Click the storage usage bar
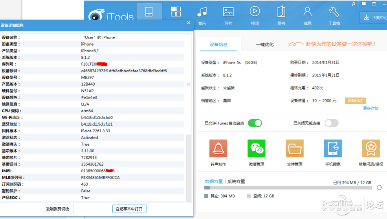Viewport: 387px width, 219px height. [x=288, y=188]
